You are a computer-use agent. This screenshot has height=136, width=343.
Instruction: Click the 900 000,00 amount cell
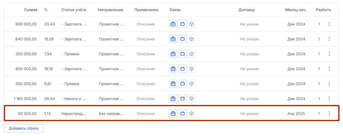26,24
